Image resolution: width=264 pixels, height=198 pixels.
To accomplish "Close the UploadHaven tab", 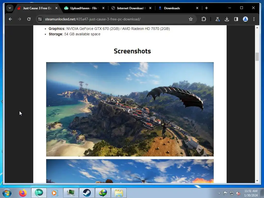I will [103, 8].
